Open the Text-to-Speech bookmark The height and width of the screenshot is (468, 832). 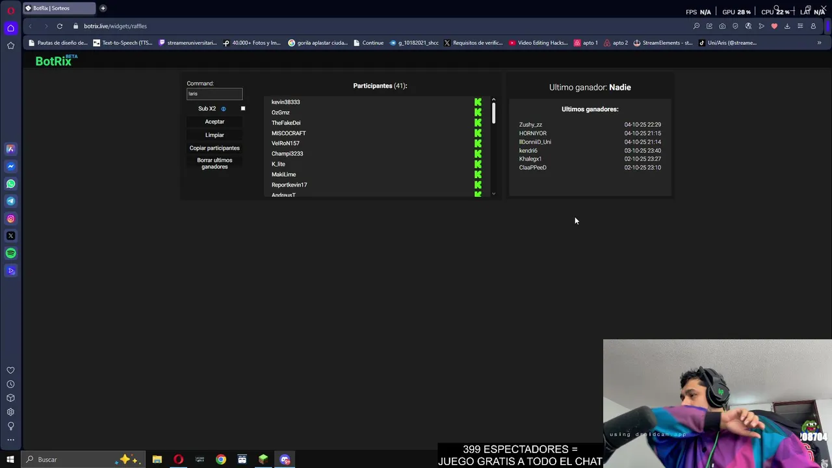click(123, 43)
